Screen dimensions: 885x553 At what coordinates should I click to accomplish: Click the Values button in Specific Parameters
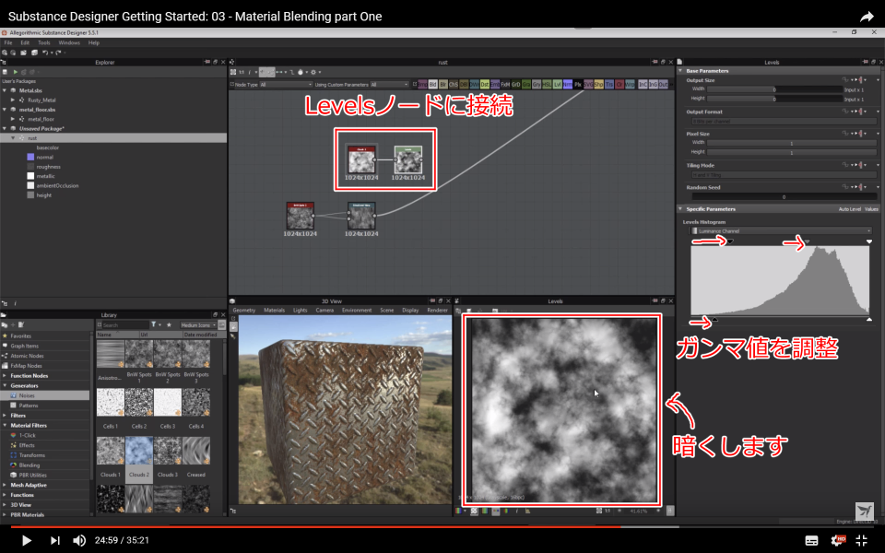pos(871,209)
